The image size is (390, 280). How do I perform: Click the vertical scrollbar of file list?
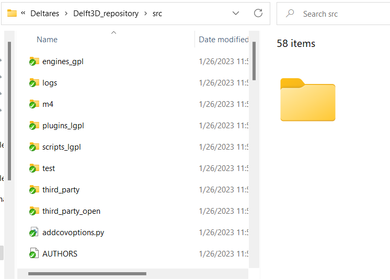pyautogui.click(x=254, y=62)
